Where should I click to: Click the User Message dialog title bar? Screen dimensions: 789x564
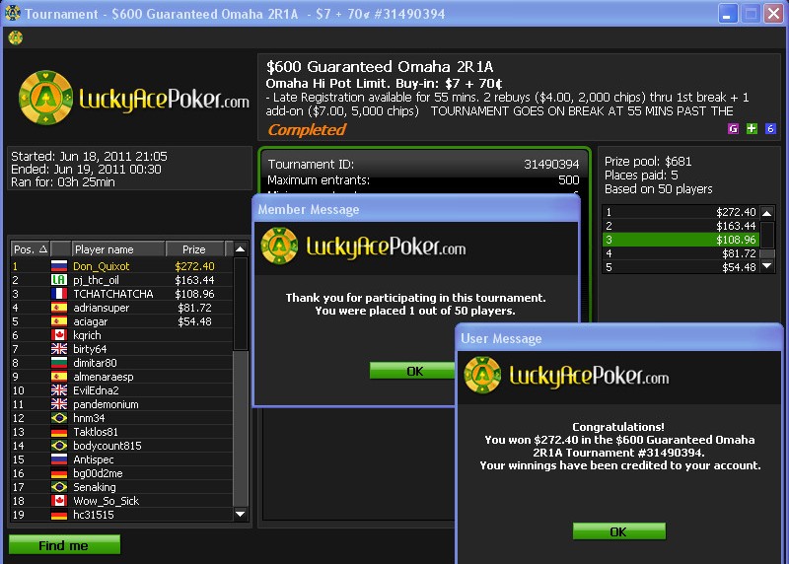pos(619,338)
